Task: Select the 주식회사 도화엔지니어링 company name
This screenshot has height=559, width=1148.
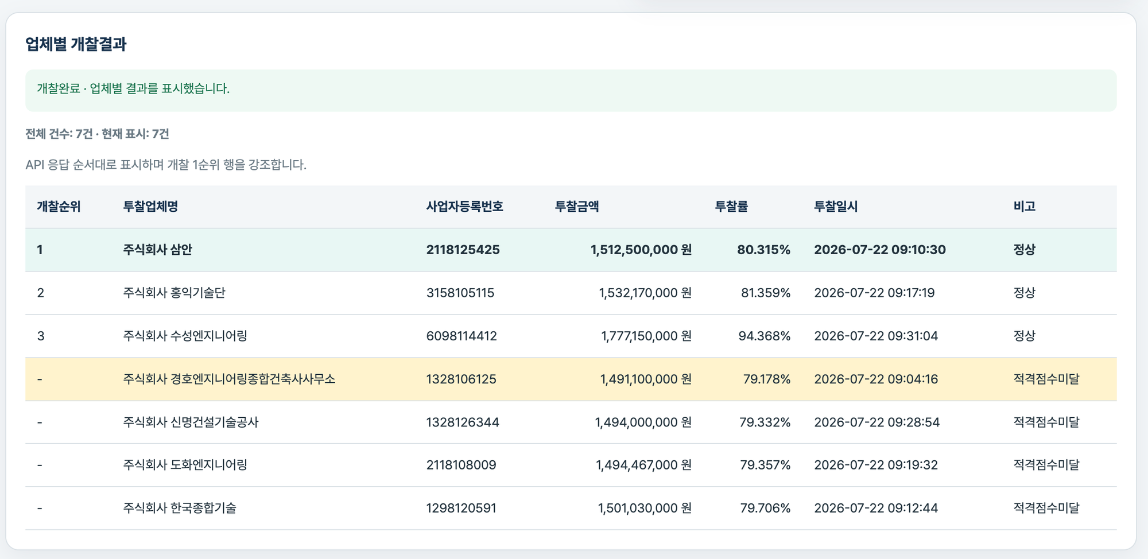Action: pyautogui.click(x=185, y=465)
